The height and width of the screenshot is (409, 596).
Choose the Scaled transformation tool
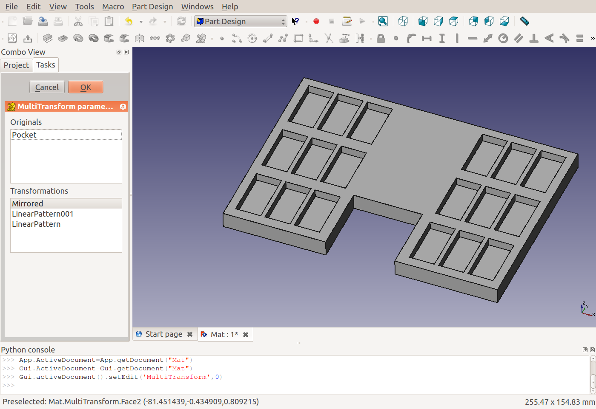tap(186, 38)
